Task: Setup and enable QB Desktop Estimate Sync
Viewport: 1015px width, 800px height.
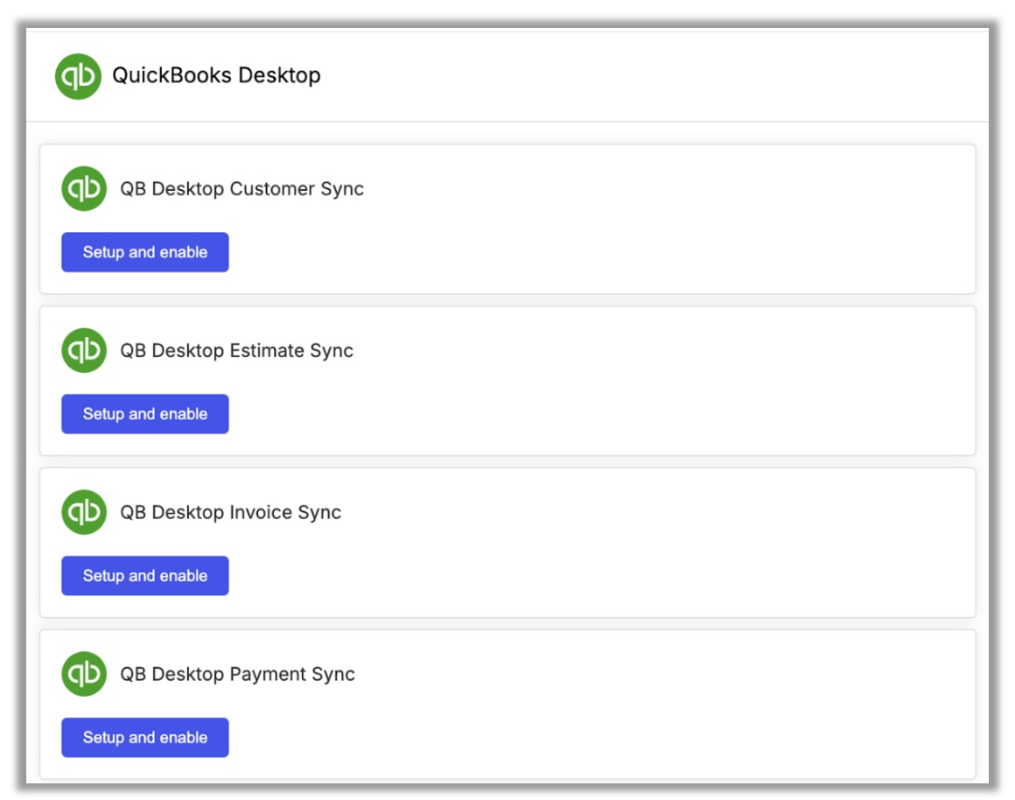Action: click(145, 414)
